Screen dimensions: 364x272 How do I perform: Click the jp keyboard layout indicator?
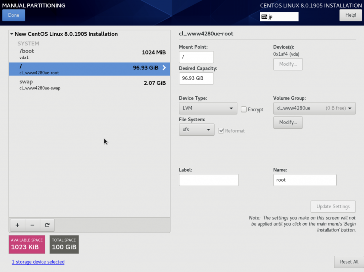coord(279,17)
